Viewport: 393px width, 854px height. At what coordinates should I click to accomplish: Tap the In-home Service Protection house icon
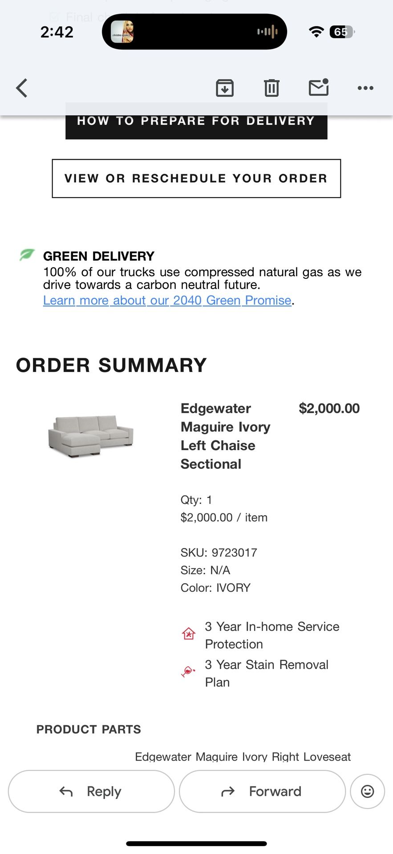click(x=188, y=633)
